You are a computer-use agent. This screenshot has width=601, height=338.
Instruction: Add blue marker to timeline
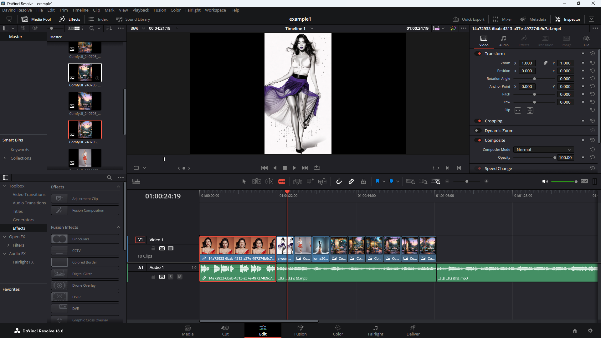[x=391, y=181]
